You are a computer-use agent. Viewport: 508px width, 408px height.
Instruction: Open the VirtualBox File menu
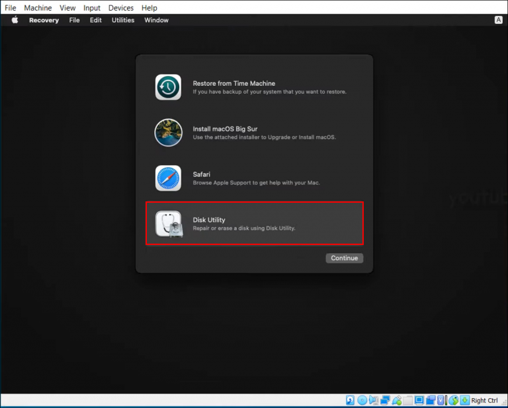(x=11, y=8)
